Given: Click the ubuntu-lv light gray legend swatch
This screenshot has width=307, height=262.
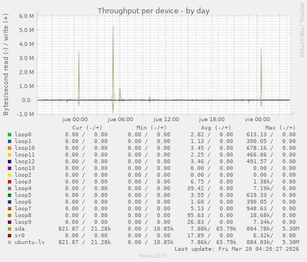Looking at the screenshot, I should [10, 242].
